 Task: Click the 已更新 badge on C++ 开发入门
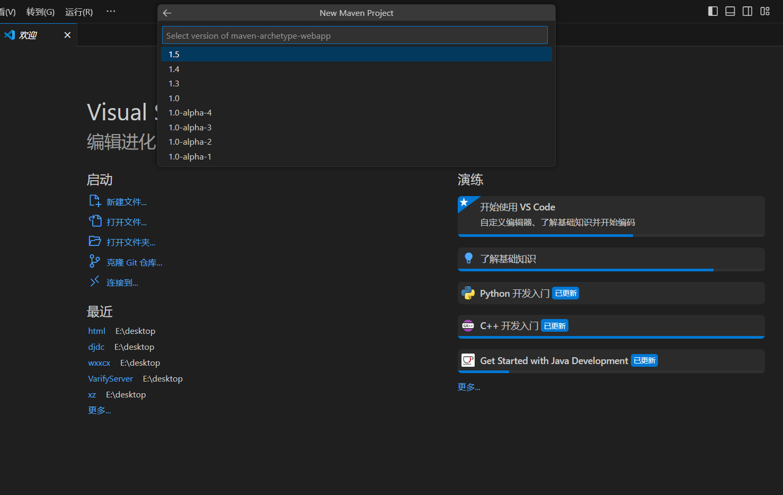pos(555,325)
